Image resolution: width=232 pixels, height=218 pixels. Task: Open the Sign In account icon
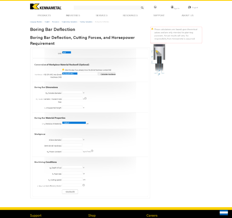172,7
